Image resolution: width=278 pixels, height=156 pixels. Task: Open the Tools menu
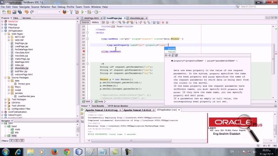point(86,7)
